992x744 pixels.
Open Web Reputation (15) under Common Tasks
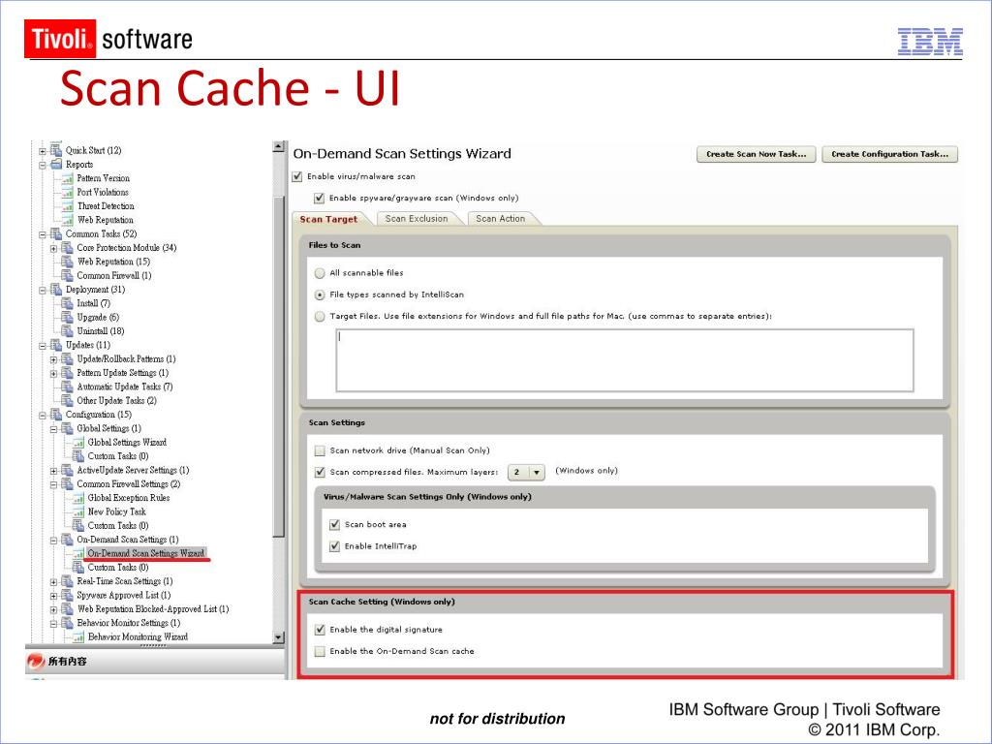(113, 262)
